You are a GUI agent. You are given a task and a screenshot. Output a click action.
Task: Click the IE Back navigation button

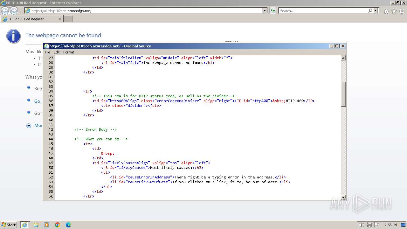[x=5, y=11]
